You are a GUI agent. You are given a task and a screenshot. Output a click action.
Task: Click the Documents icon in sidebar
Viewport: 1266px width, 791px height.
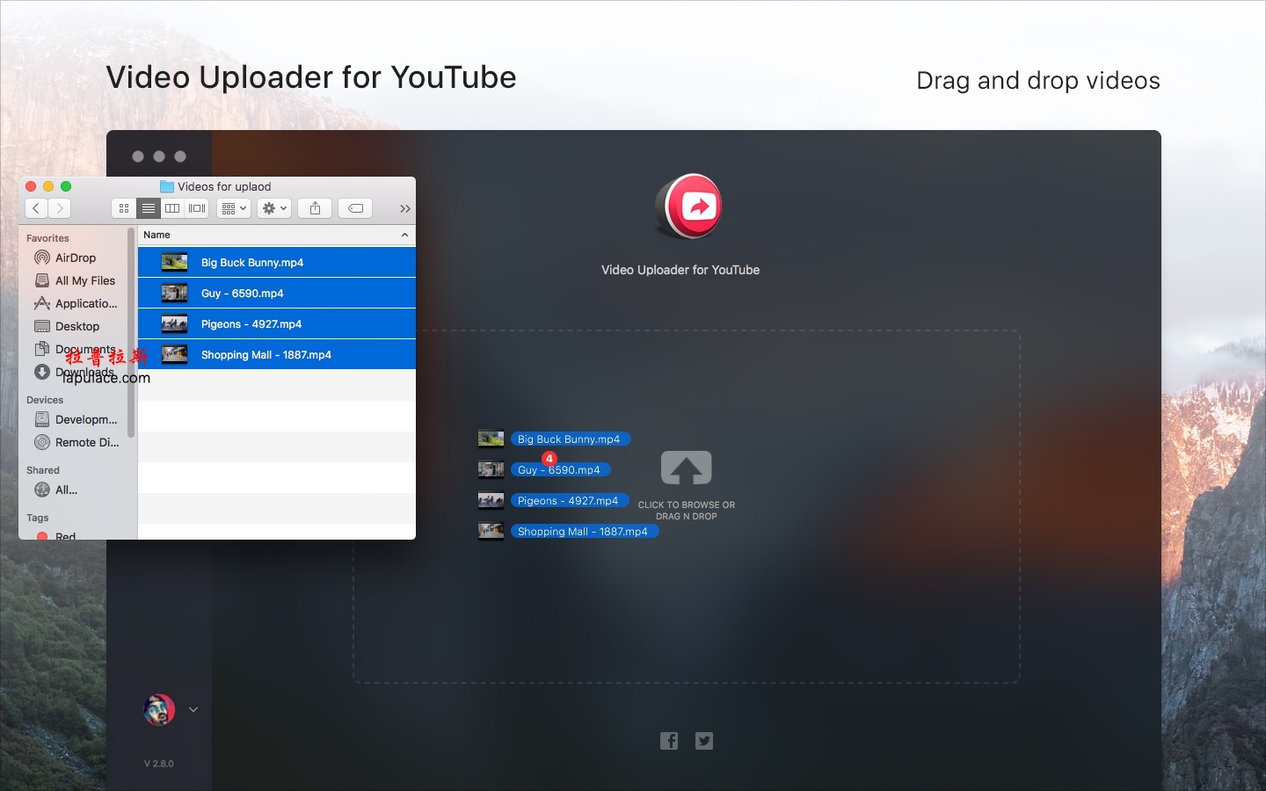[41, 349]
